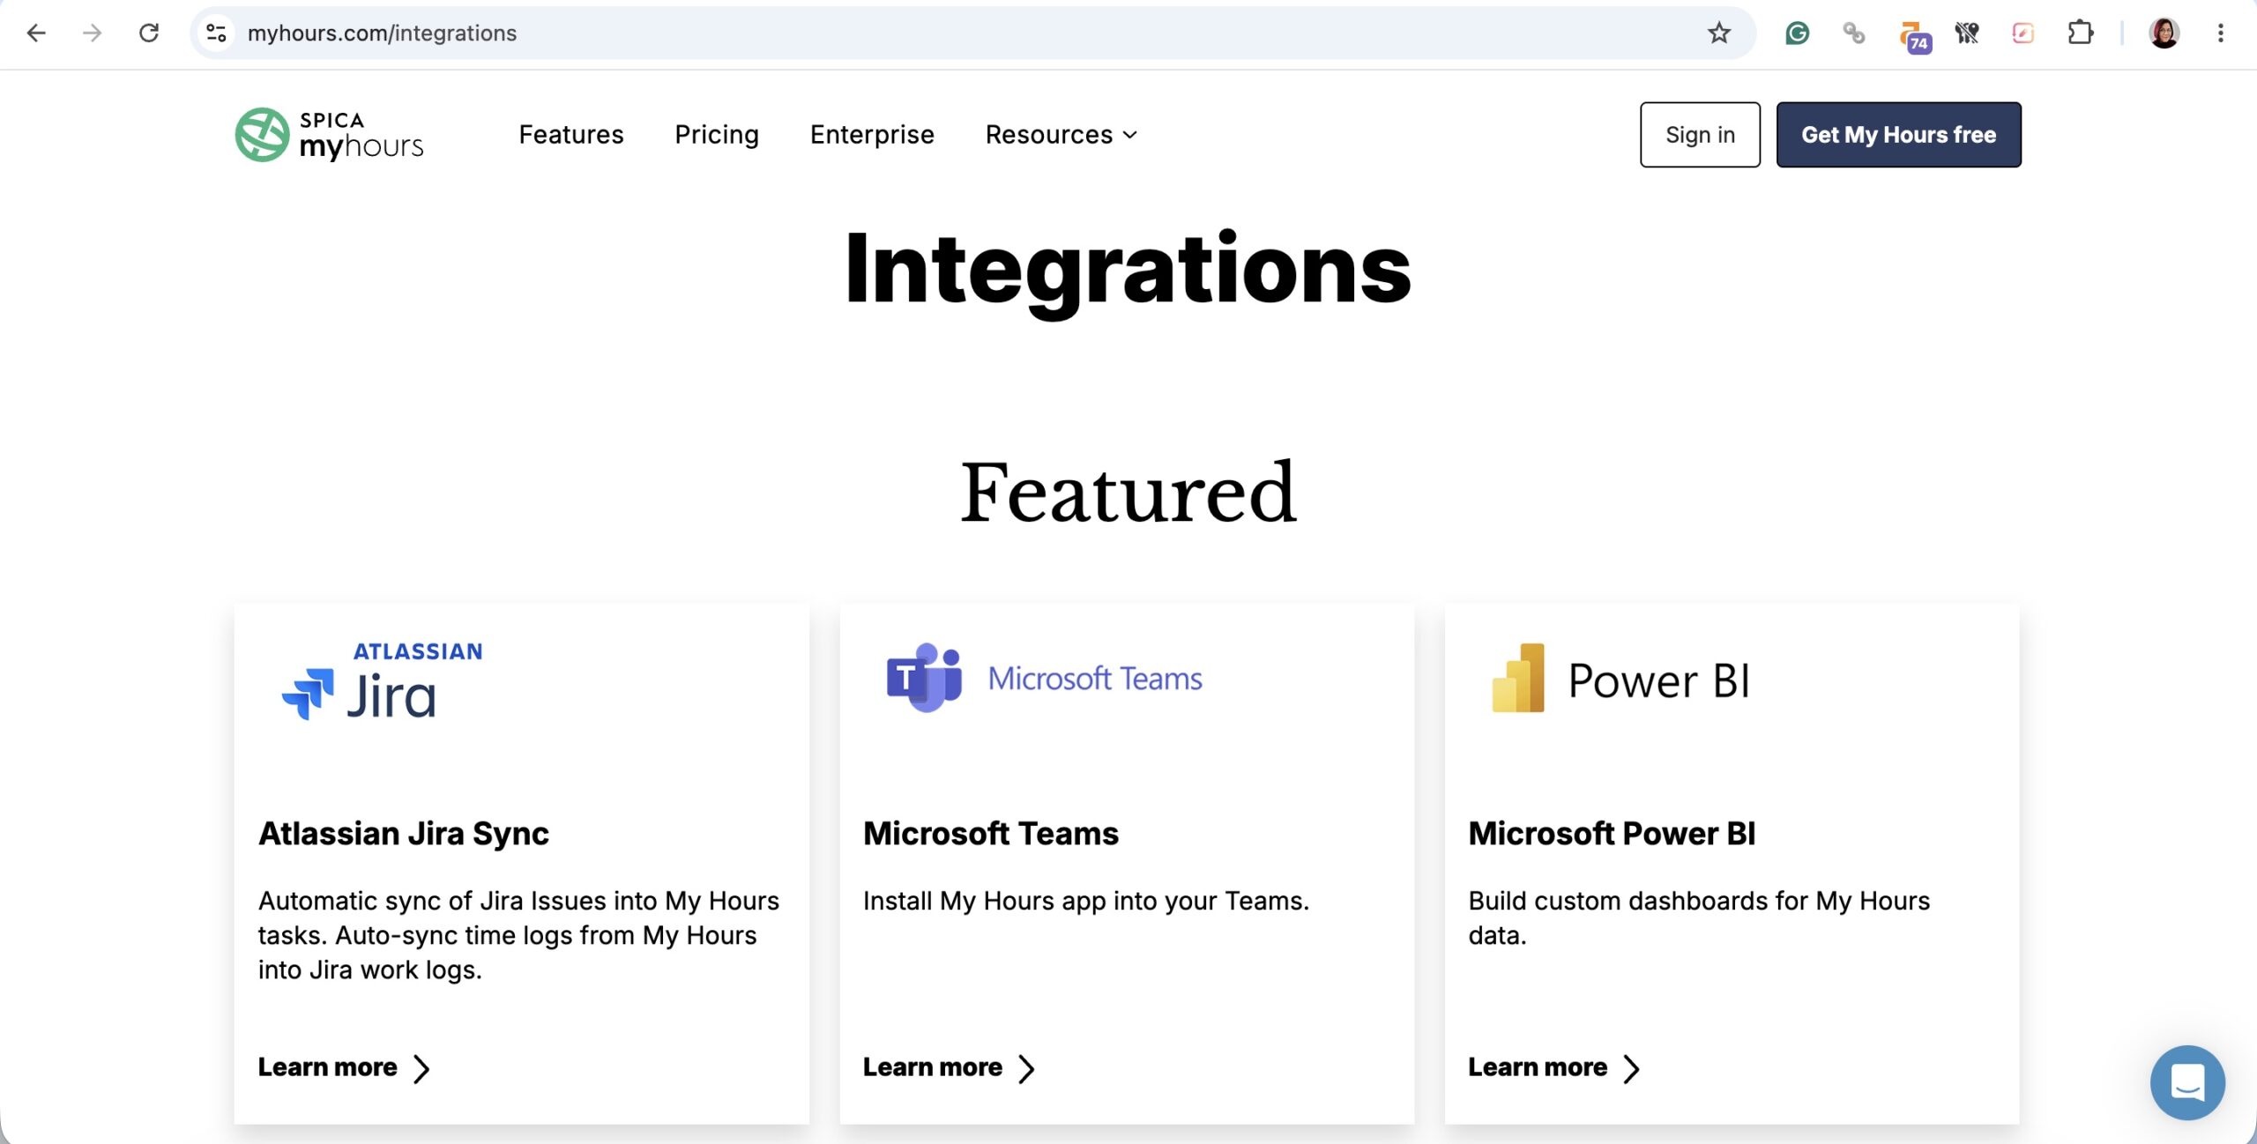2257x1144 pixels.
Task: Learn more about Atlassian Jira Sync
Action: (x=344, y=1067)
